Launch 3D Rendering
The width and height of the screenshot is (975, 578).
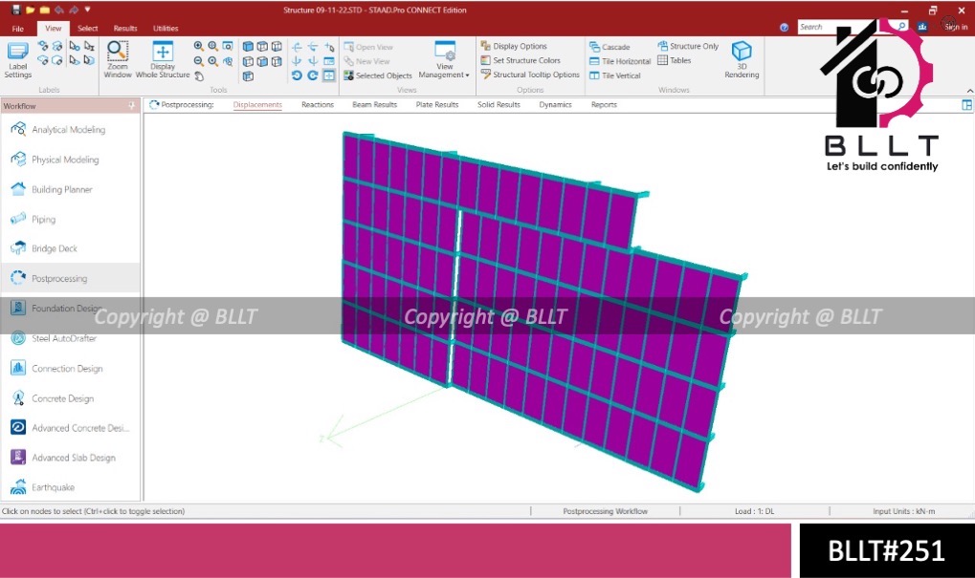[742, 59]
